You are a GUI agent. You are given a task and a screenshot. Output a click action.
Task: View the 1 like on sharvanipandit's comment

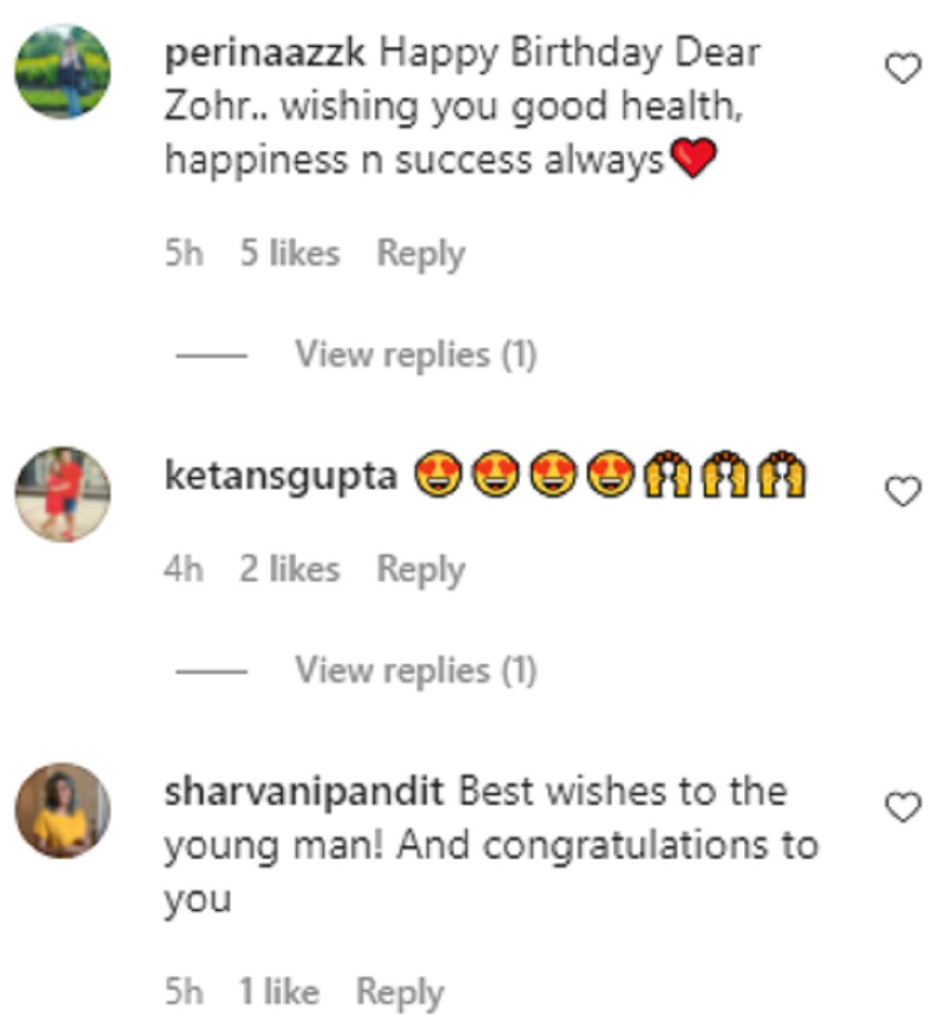pos(279,992)
